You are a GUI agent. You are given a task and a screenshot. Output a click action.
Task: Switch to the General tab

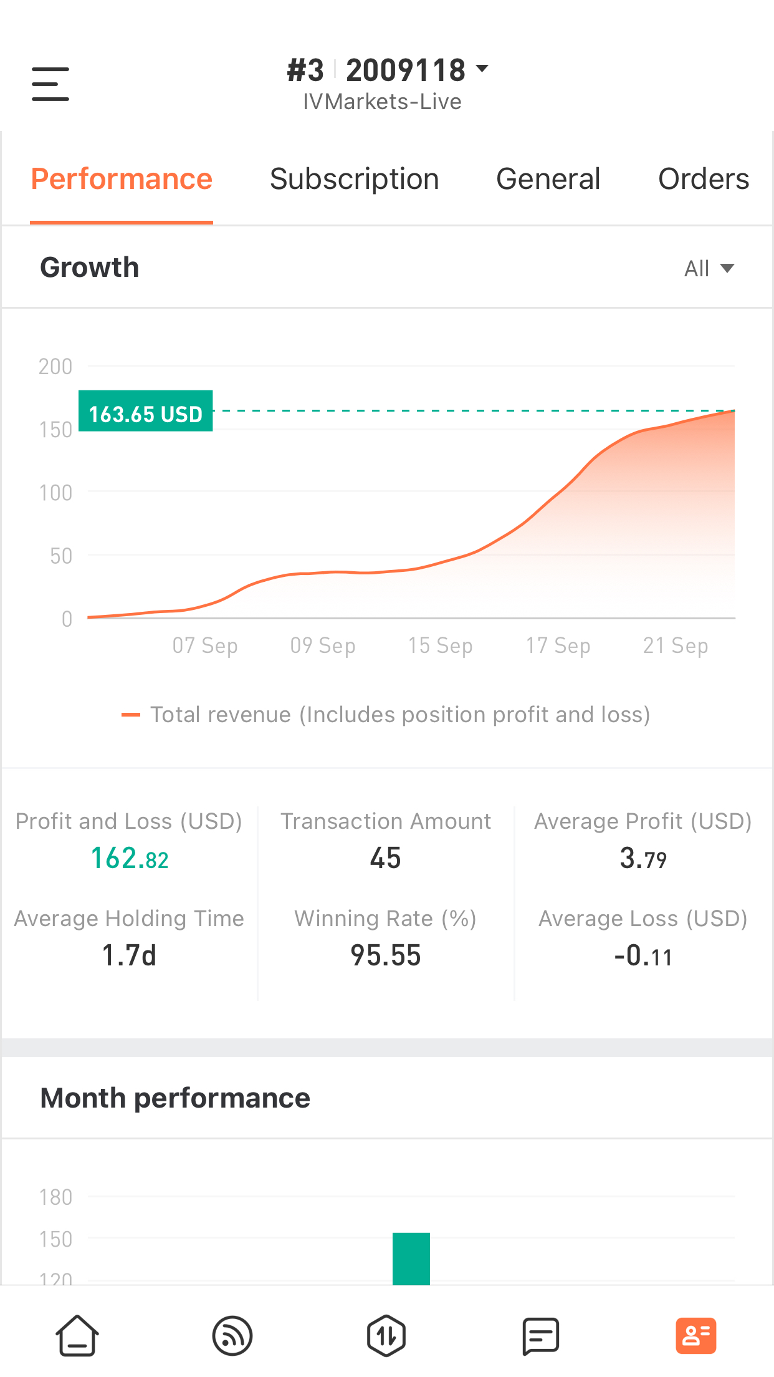pyautogui.click(x=548, y=179)
